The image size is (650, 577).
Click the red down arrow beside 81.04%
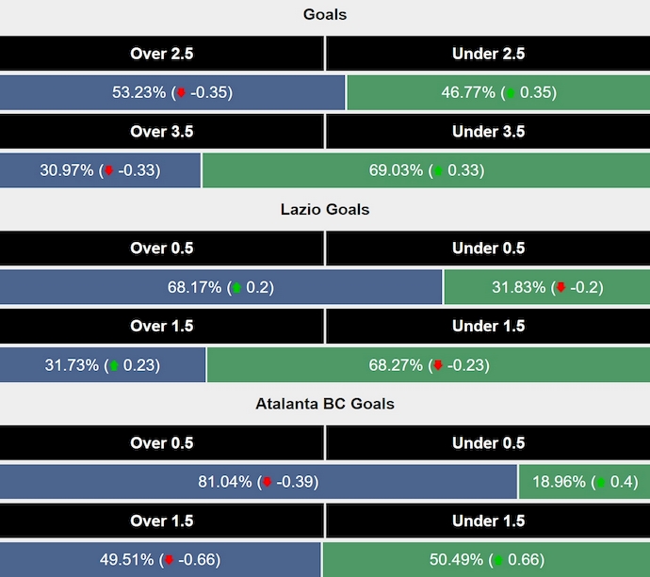pos(267,482)
